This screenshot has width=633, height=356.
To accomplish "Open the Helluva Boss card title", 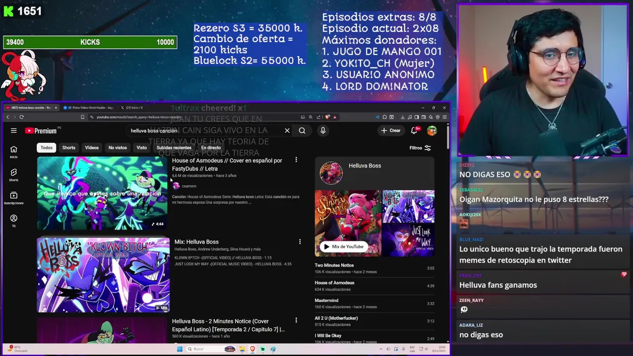I will pyautogui.click(x=365, y=166).
